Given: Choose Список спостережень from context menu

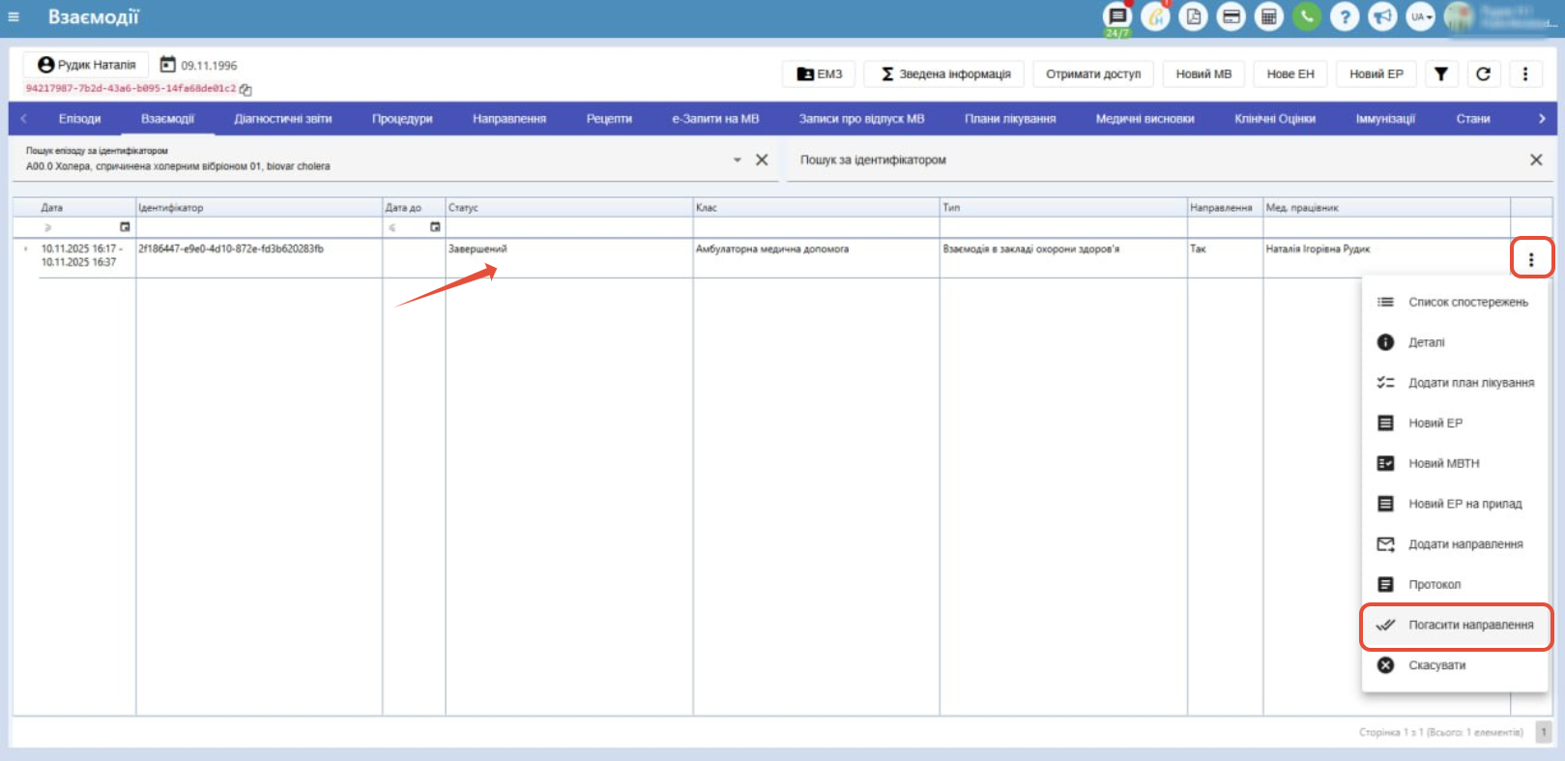Looking at the screenshot, I should click(x=1456, y=302).
